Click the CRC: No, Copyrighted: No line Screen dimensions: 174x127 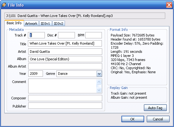pos(131,68)
